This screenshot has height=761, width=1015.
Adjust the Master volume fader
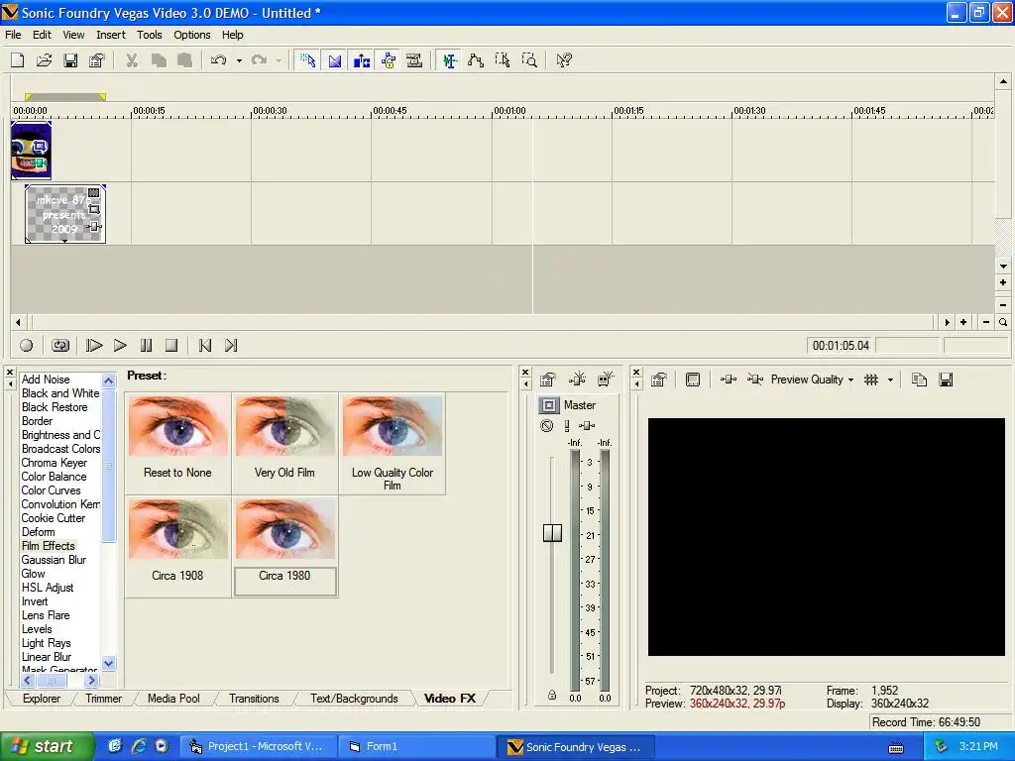(x=552, y=532)
